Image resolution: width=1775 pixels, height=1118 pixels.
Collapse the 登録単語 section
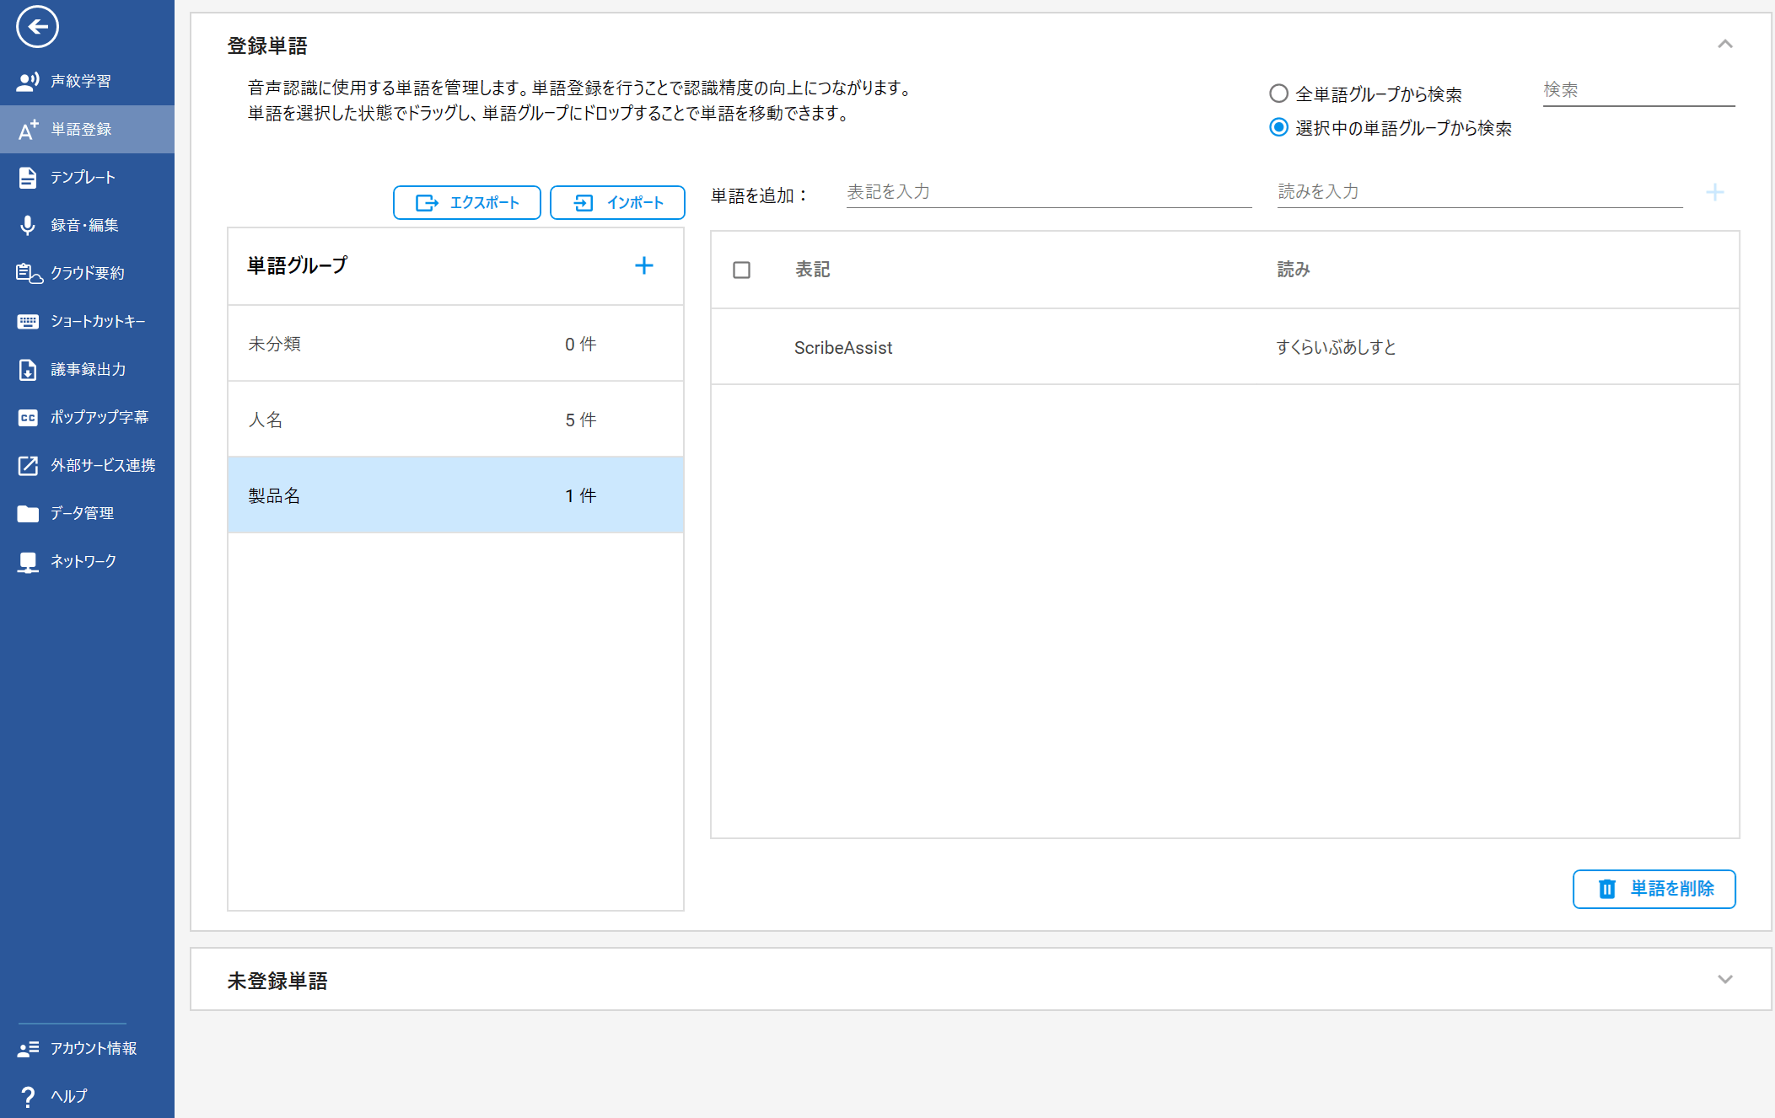(1724, 45)
